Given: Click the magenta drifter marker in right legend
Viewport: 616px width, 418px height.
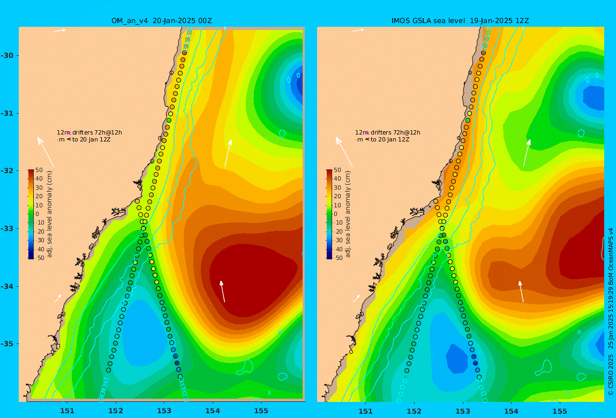Looking at the screenshot, I should 367,133.
